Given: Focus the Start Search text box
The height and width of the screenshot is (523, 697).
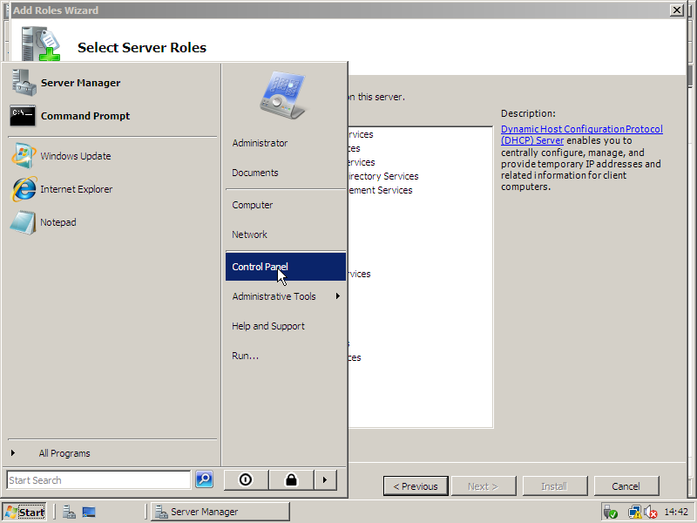Looking at the screenshot, I should (x=98, y=480).
